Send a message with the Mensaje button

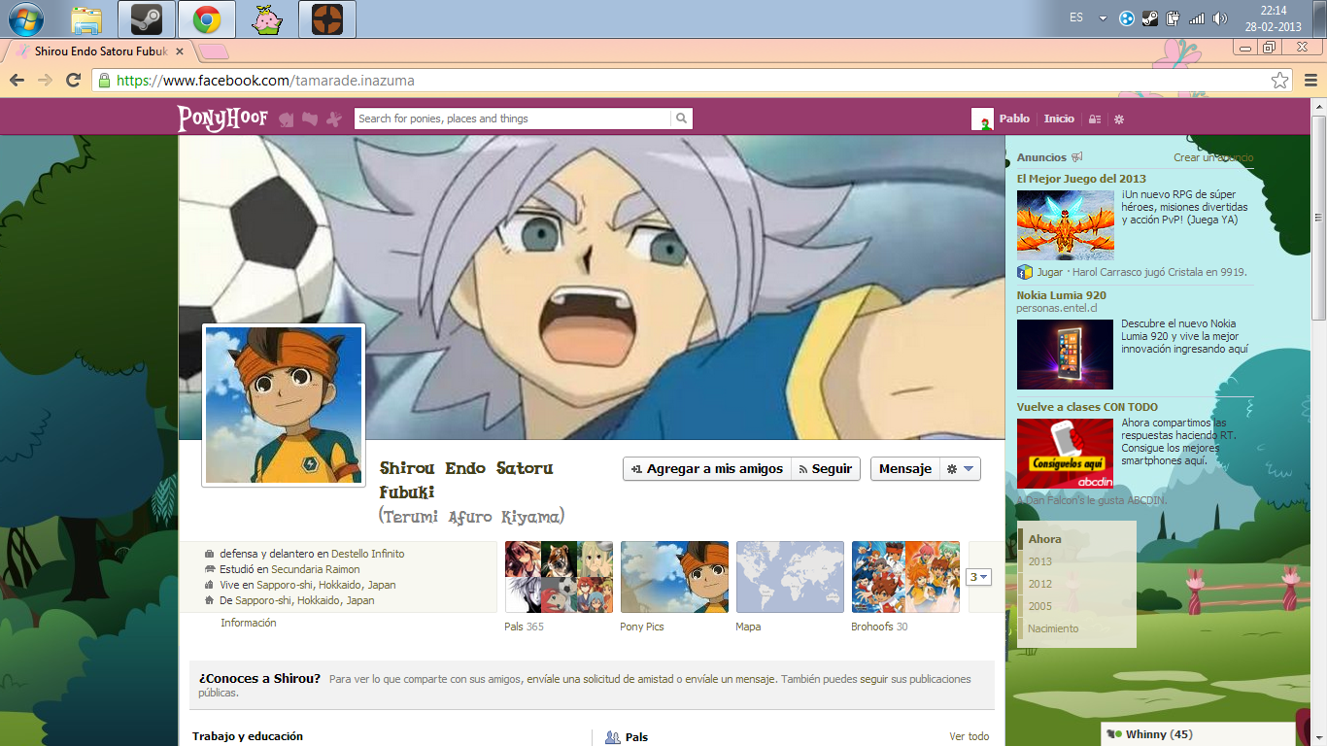pos(905,469)
